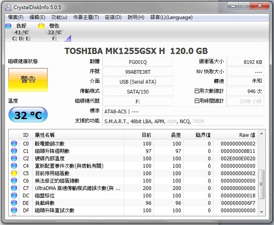
Task: Open the 功能(u) menu
Action: pyautogui.click(x=59, y=17)
